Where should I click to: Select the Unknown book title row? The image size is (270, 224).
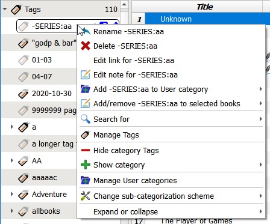point(207,19)
